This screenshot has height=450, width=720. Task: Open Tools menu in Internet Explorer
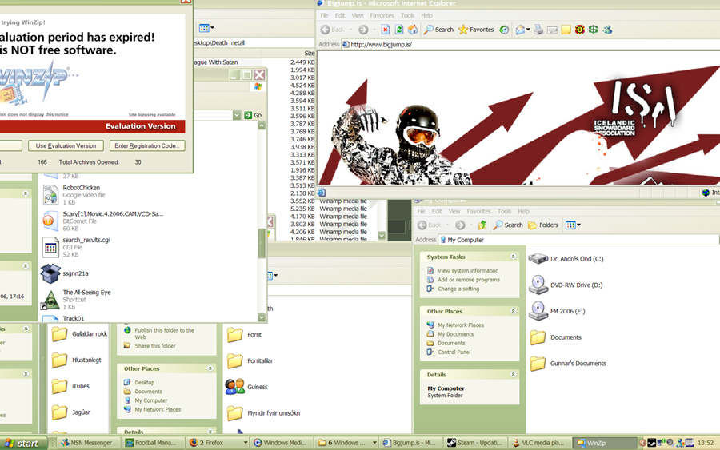click(x=407, y=16)
